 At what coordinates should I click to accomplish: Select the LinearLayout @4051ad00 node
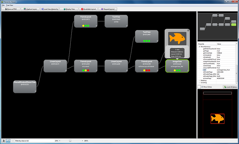116,66
